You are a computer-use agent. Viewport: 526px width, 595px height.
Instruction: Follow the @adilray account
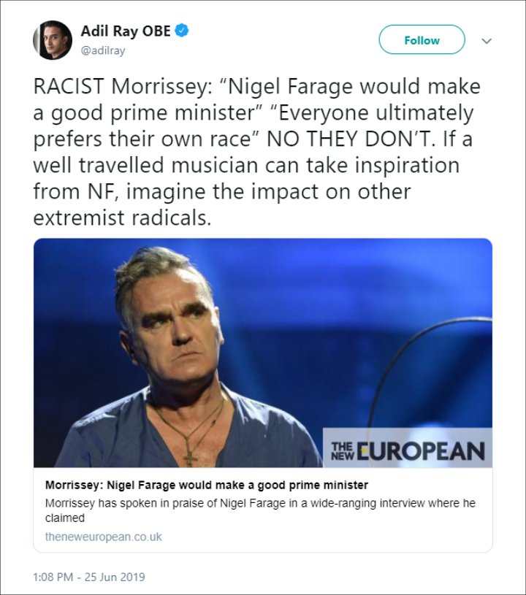tap(422, 40)
